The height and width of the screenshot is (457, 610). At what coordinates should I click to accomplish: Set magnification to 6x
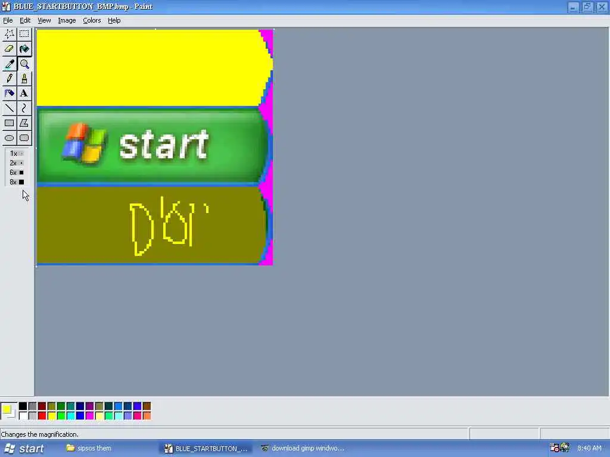tap(16, 173)
